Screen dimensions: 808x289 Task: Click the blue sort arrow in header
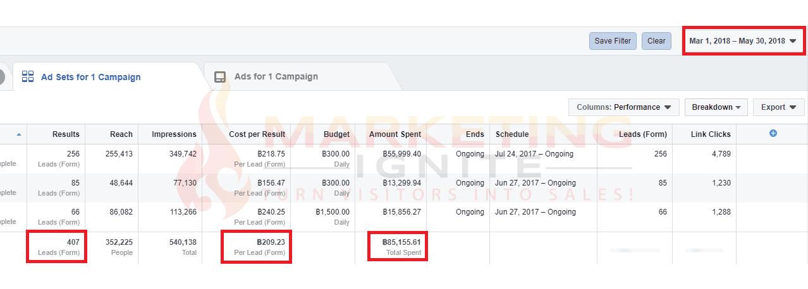[19, 134]
